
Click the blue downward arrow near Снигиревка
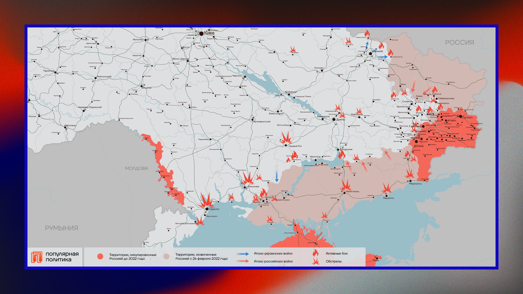click(277, 176)
